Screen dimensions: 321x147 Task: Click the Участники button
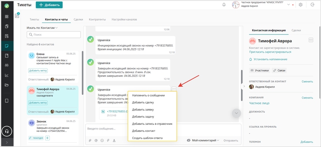[259, 70]
